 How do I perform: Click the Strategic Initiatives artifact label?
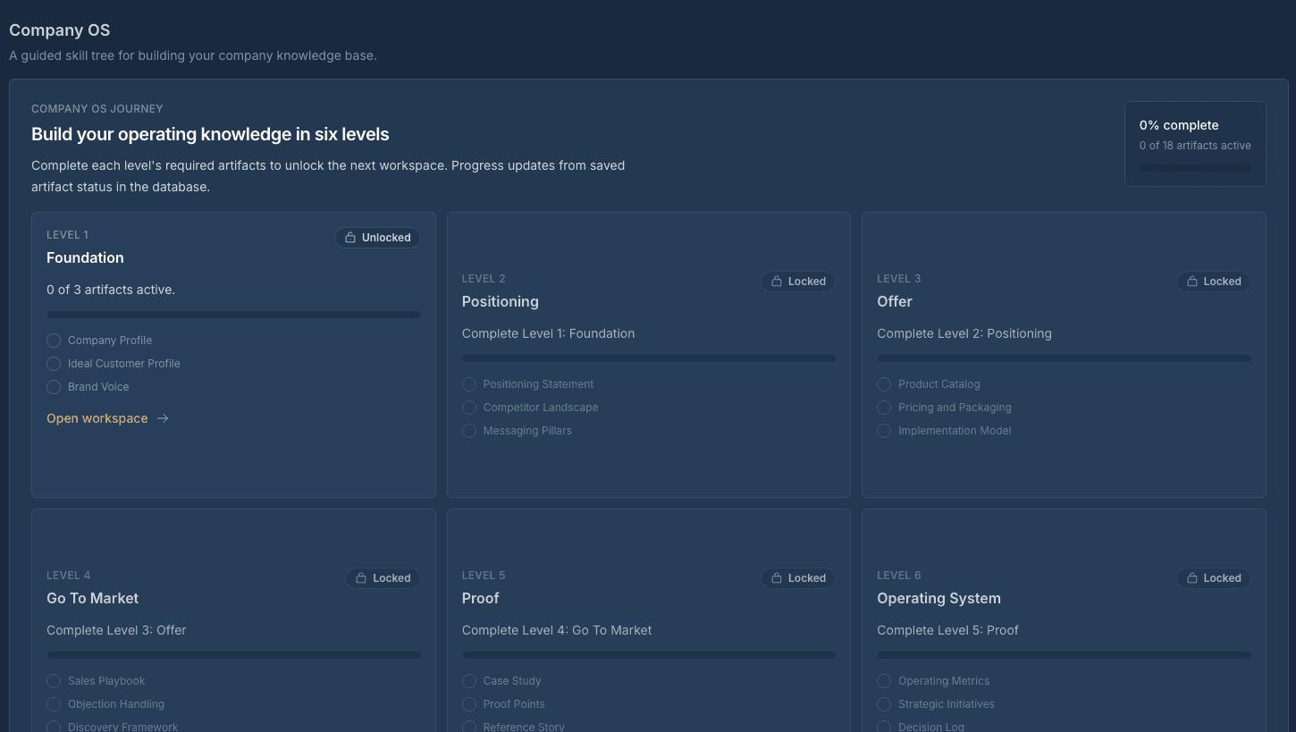(947, 704)
